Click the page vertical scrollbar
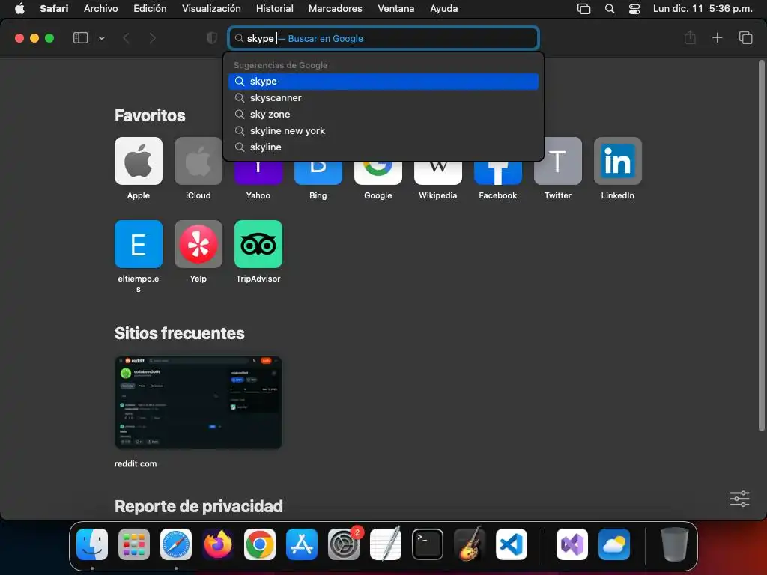 [x=761, y=246]
